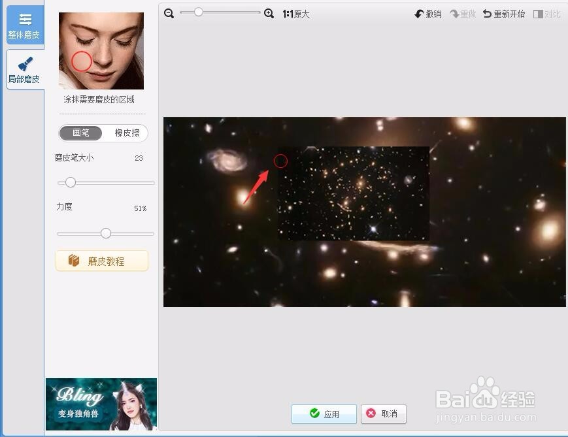Redo with the 重做 button
Viewport: 568px width, 437px height.
(463, 14)
